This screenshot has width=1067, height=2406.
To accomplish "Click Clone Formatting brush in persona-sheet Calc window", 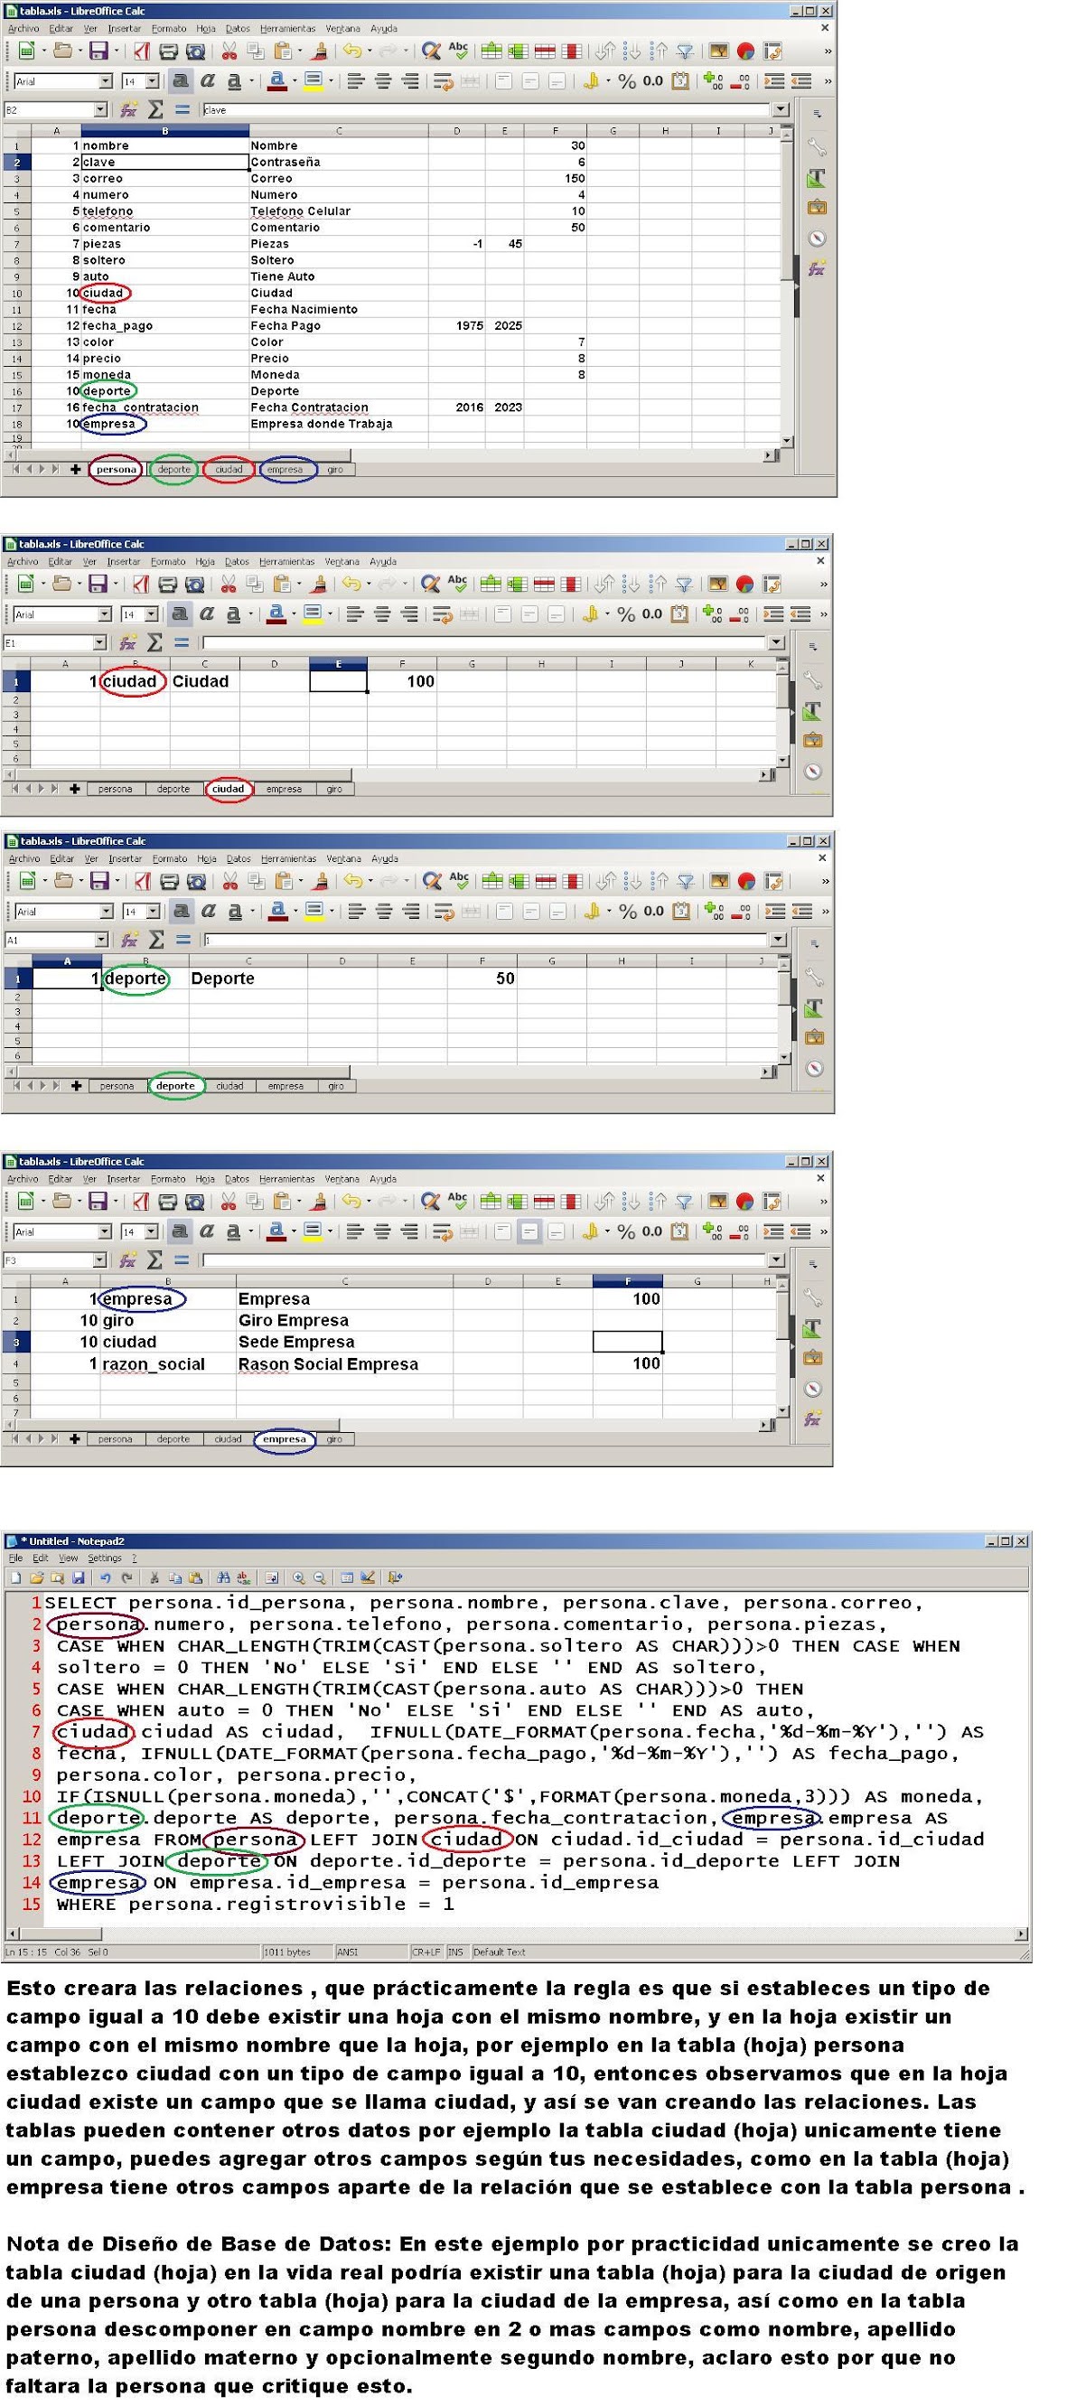I will point(321,51).
